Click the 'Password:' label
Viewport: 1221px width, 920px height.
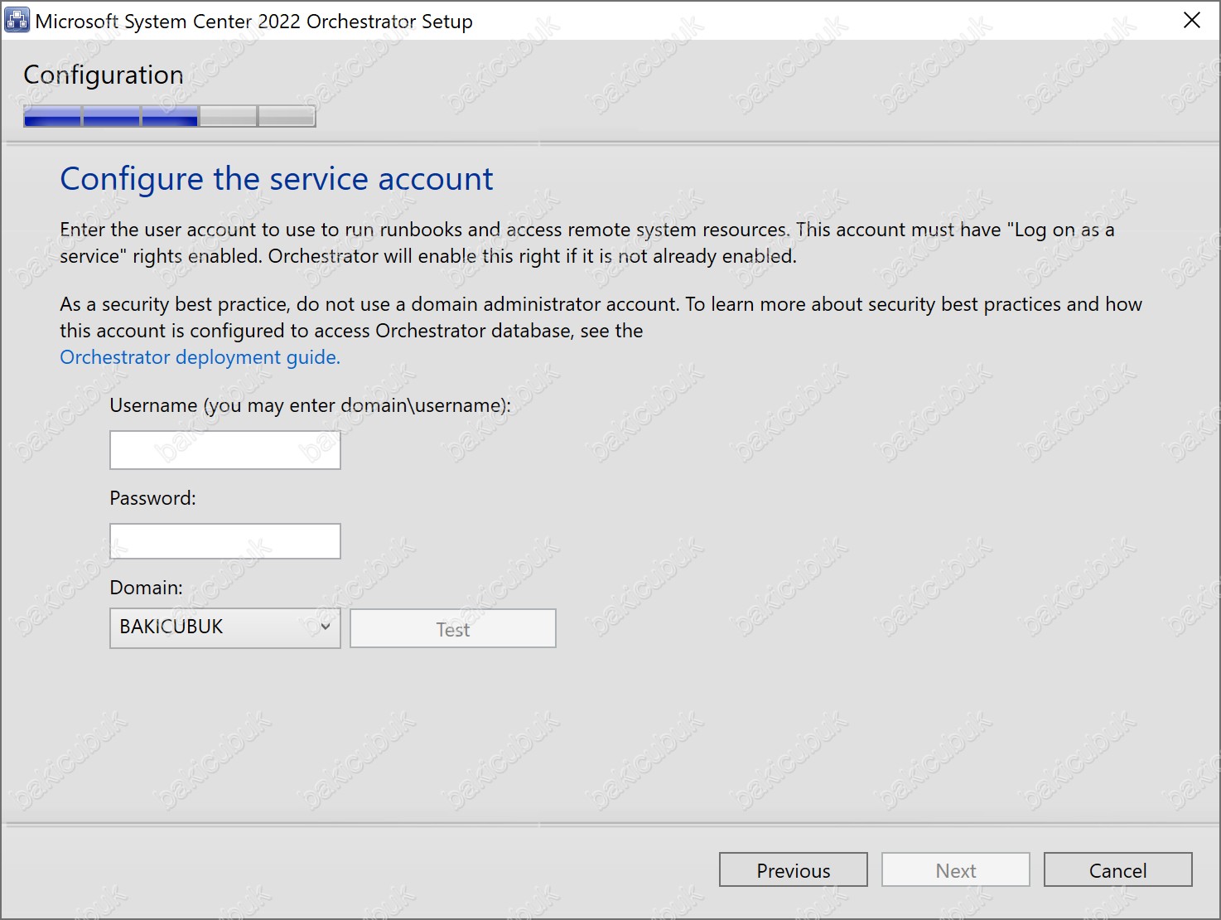point(153,498)
